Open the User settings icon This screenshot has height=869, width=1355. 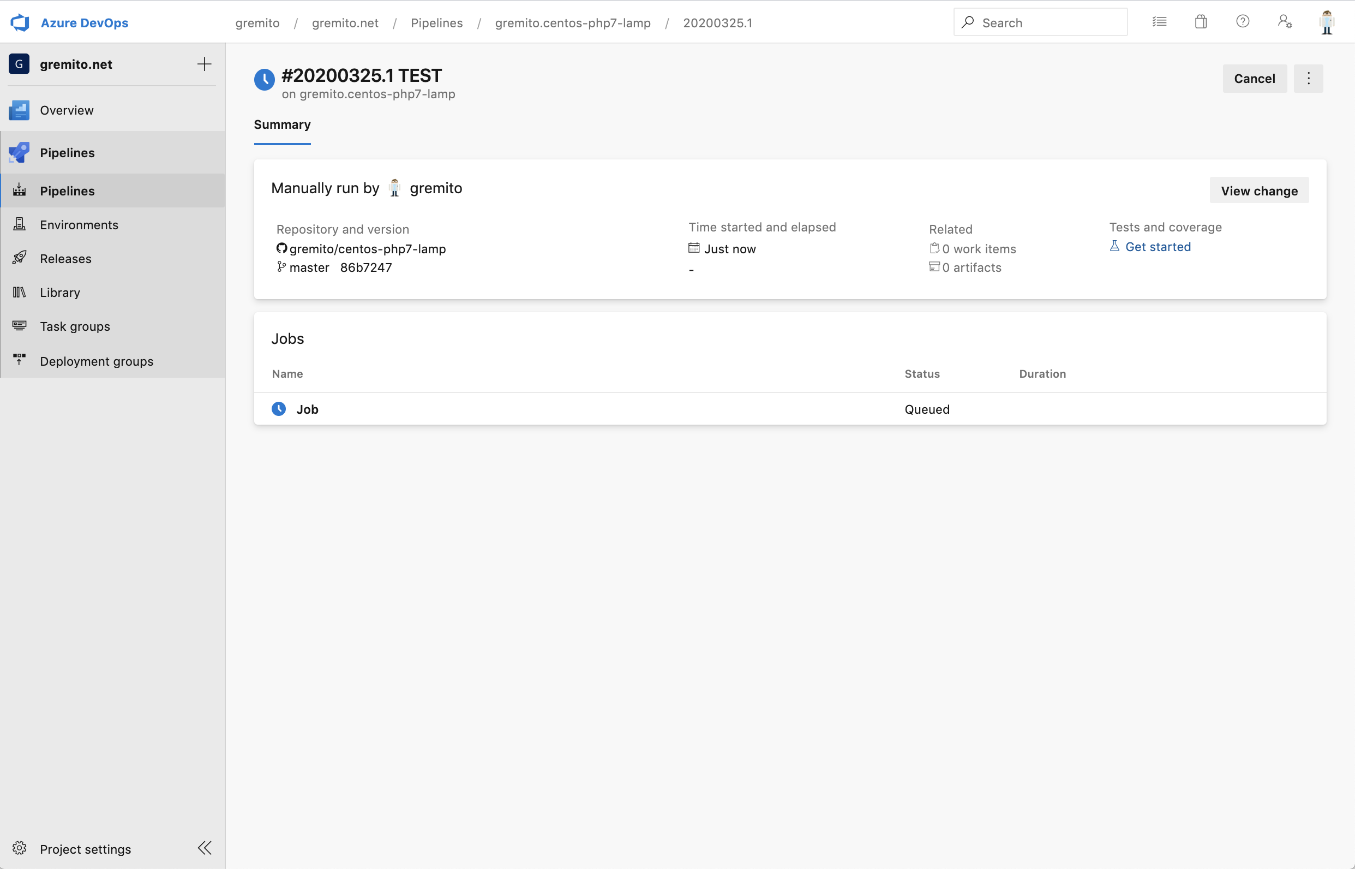[1285, 22]
